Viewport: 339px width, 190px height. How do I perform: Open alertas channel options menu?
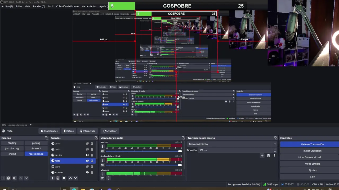[102, 146]
